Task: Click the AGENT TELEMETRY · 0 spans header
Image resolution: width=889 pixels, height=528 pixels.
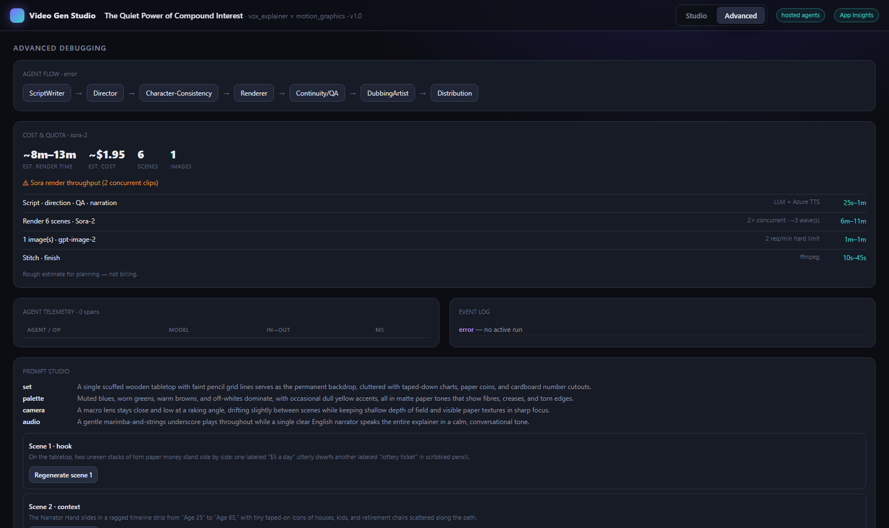Action: [x=61, y=312]
